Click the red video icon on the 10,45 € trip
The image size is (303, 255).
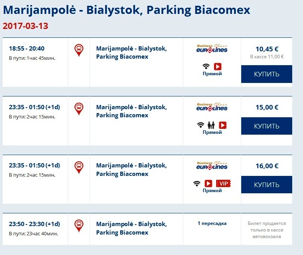click(x=217, y=66)
